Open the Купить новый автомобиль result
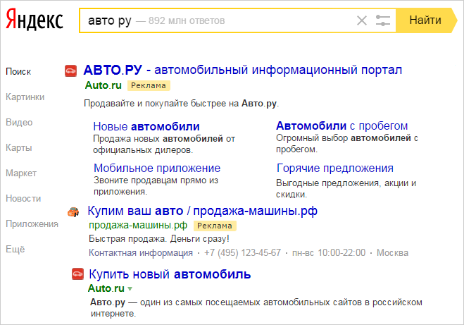The height and width of the screenshot is (325, 464). [x=170, y=274]
